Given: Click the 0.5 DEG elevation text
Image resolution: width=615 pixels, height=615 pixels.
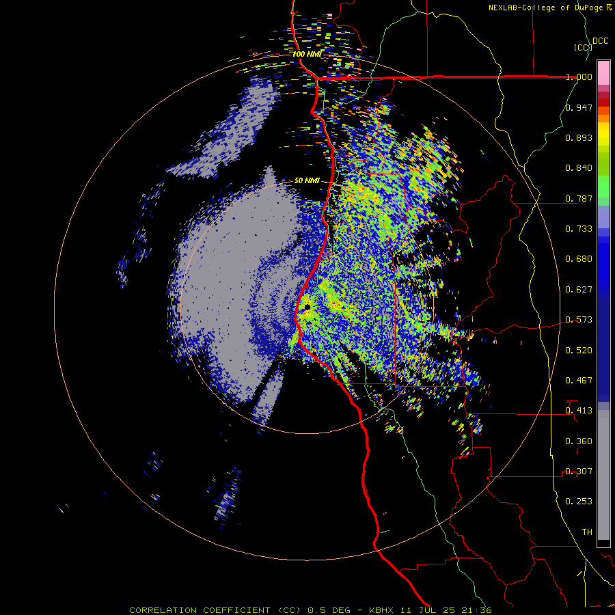Looking at the screenshot, I should point(329,610).
